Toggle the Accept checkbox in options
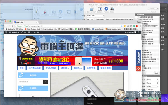This screenshot has width=168, height=105. click(x=147, y=89)
